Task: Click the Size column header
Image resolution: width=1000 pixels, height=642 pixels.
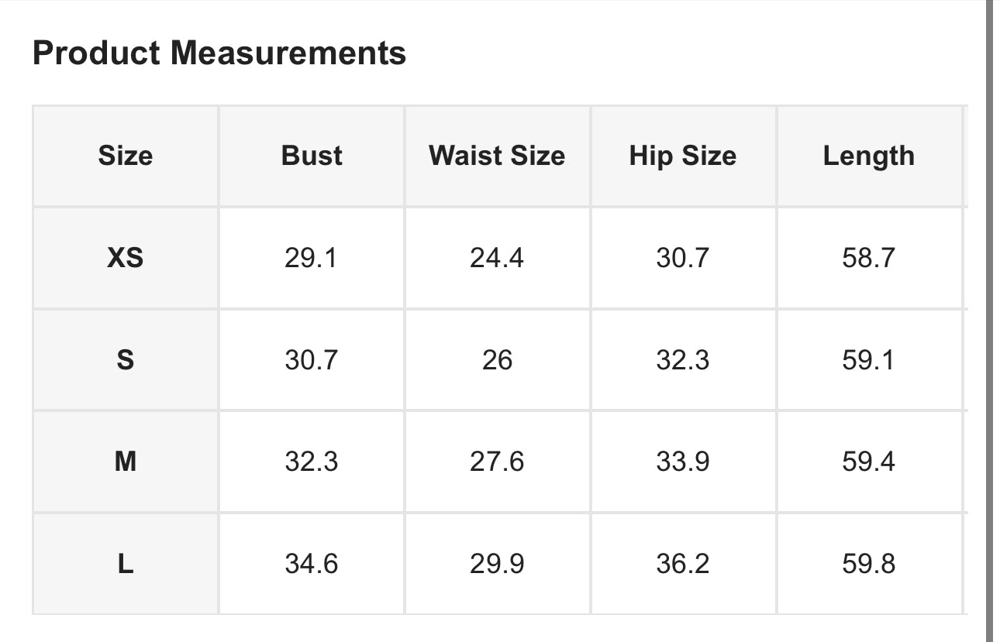Action: [126, 156]
